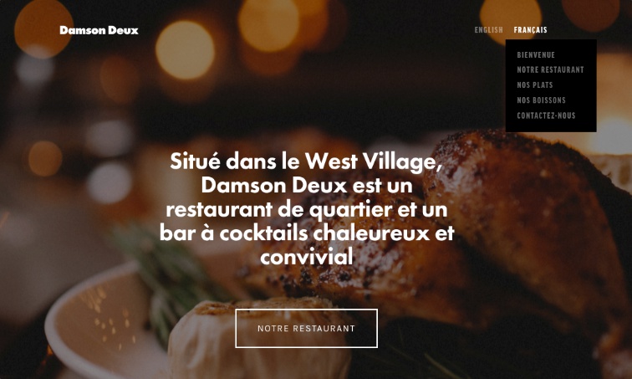Open the Contactez-nous menu link

(546, 115)
